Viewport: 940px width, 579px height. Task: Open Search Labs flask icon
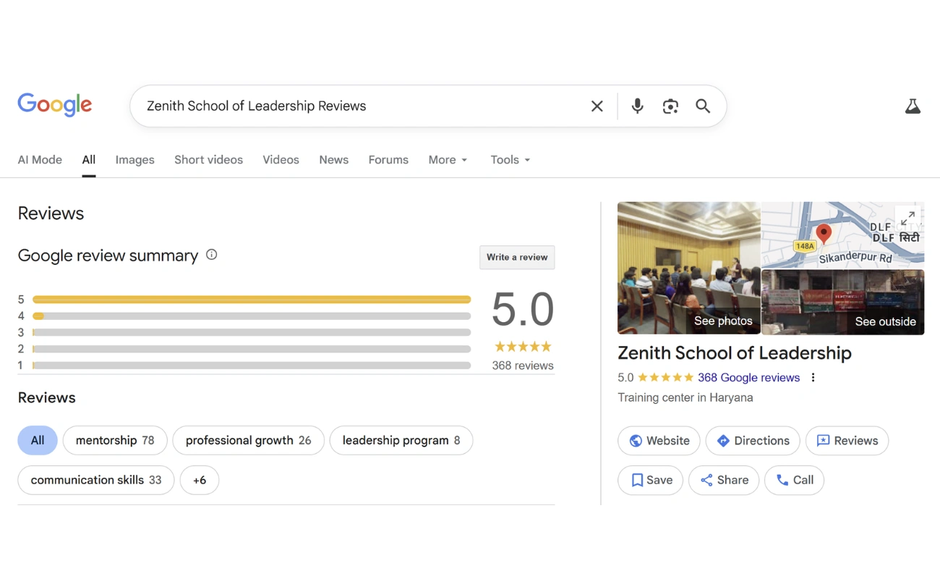pyautogui.click(x=913, y=106)
